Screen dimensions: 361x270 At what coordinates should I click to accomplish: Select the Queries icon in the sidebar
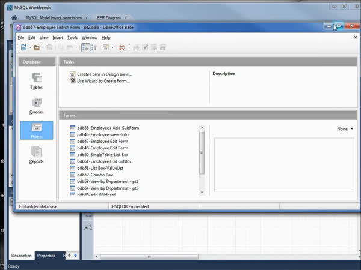point(36,106)
